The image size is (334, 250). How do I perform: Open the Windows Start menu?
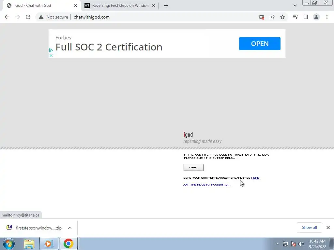pyautogui.click(x=9, y=243)
